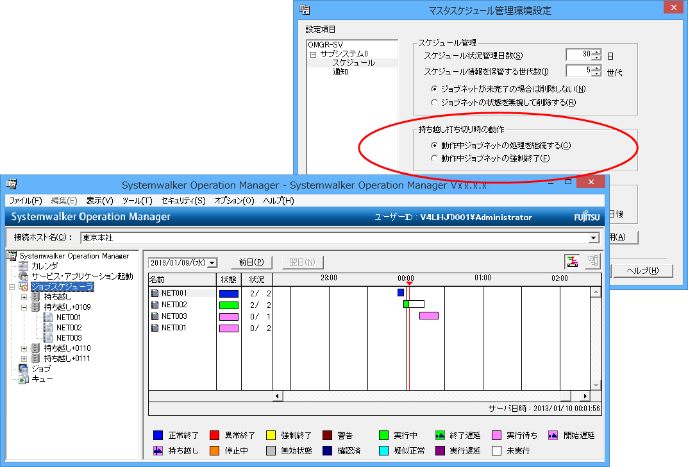The width and height of the screenshot is (688, 467).
Task: Click the ジョブ icon in the tree
Action: coord(24,369)
